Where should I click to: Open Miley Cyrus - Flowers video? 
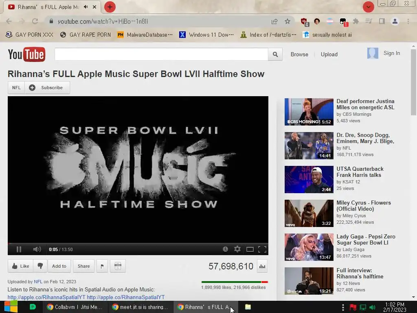coord(364,206)
